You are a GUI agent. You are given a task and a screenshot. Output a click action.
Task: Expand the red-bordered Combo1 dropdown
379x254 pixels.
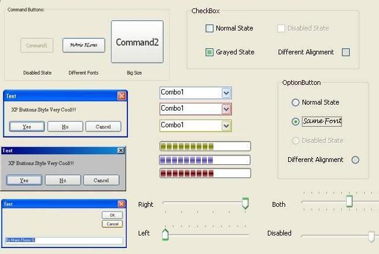click(226, 109)
